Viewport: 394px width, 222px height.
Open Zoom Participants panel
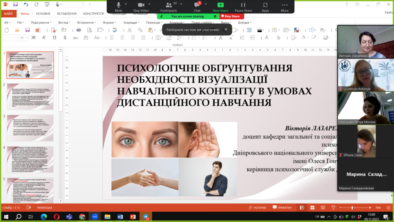pos(169,7)
